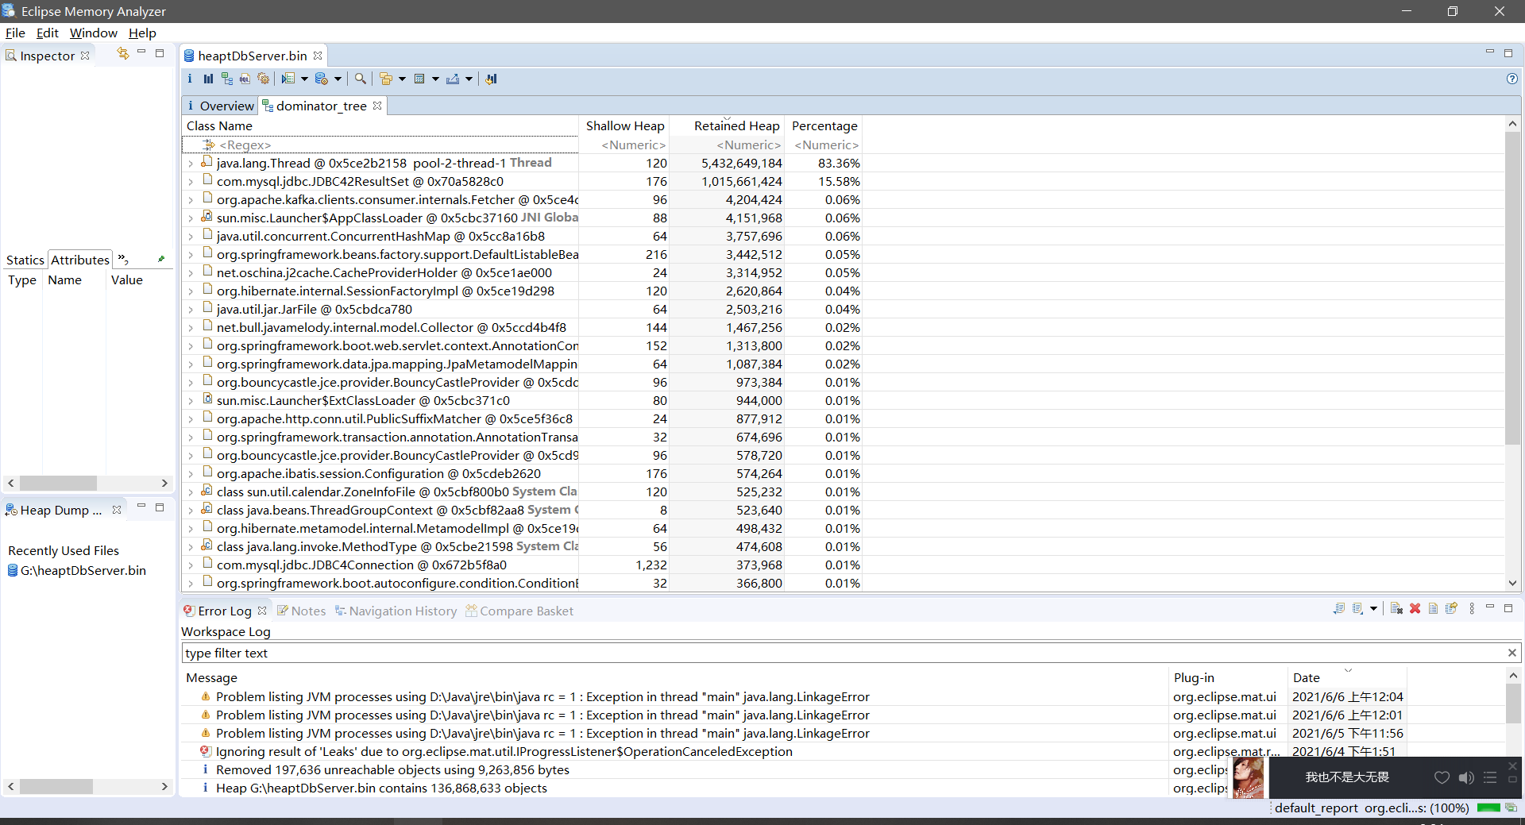The width and height of the screenshot is (1525, 825).
Task: Open recent file G:\heapDbServer.bin
Action: tap(77, 570)
